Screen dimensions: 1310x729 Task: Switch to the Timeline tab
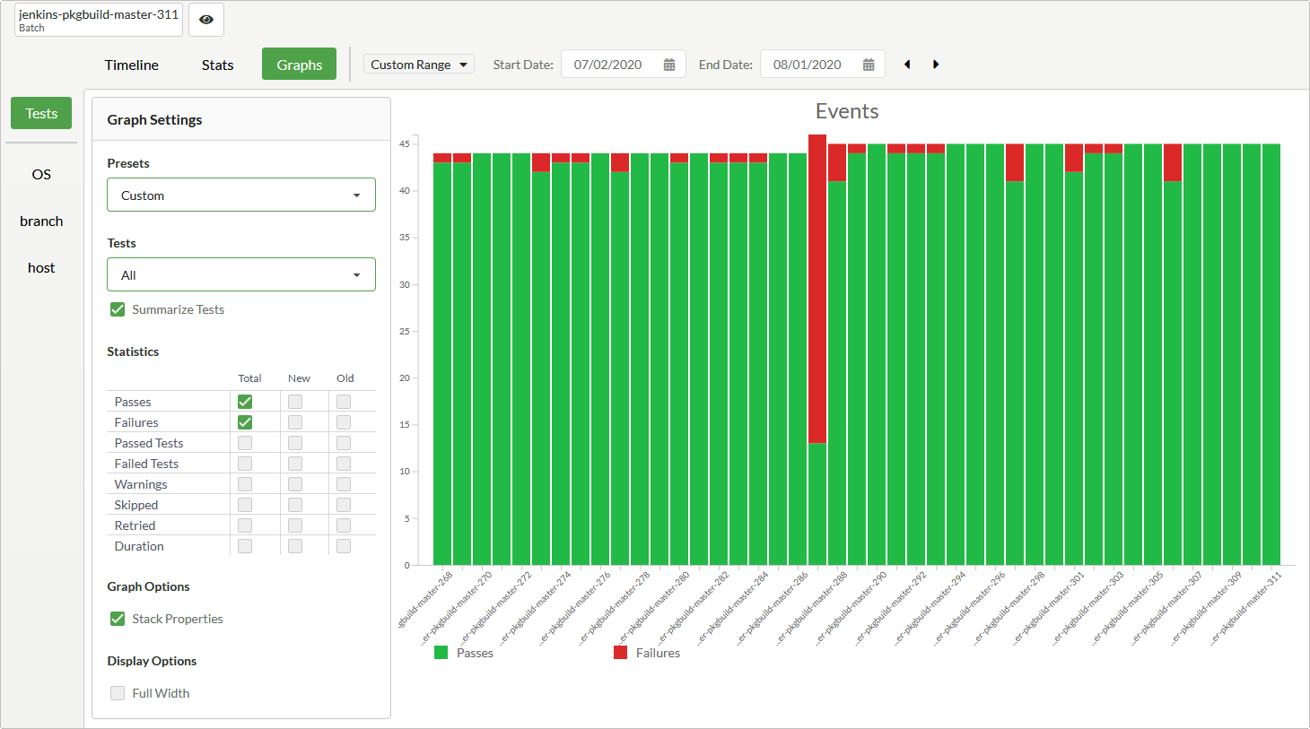tap(131, 65)
